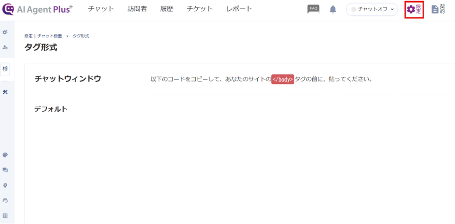This screenshot has height=224, width=455.
Task: Open the 契約 document icon
Action: (x=439, y=9)
